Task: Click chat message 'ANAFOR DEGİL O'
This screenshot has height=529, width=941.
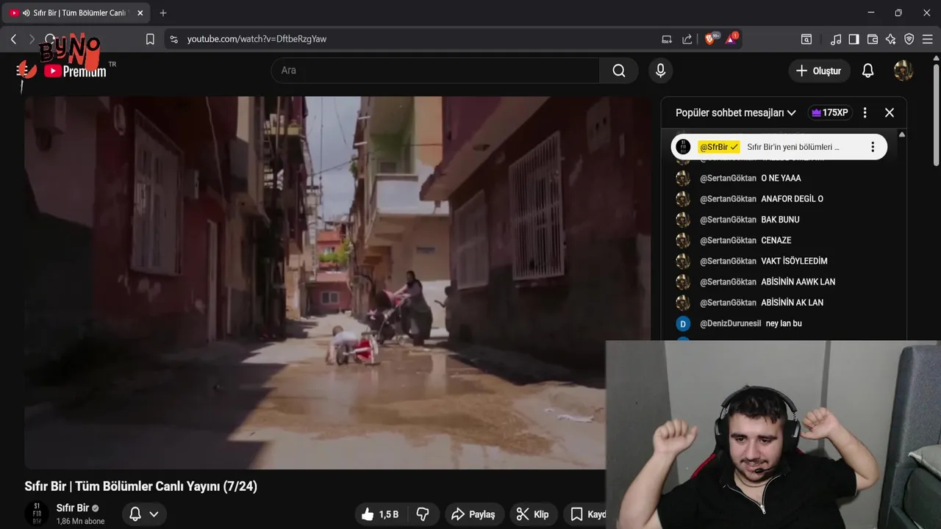Action: point(792,199)
